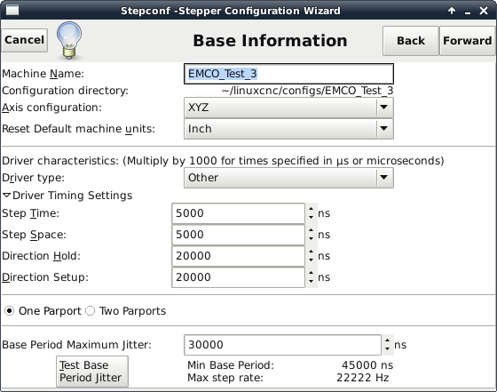Click Test Base Period Jitter button
The width and height of the screenshot is (497, 392).
pyautogui.click(x=92, y=372)
